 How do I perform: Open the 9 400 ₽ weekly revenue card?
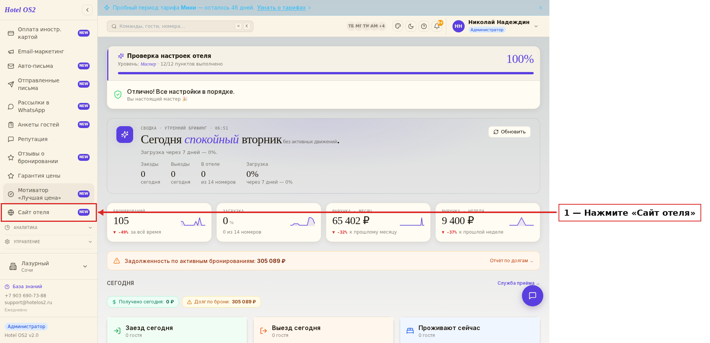(488, 223)
